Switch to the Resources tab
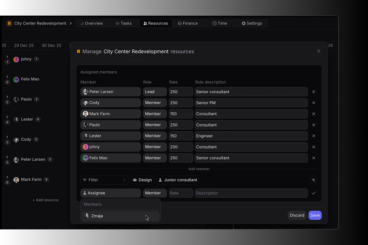Viewport: 368px width, 245px height. pos(156,23)
